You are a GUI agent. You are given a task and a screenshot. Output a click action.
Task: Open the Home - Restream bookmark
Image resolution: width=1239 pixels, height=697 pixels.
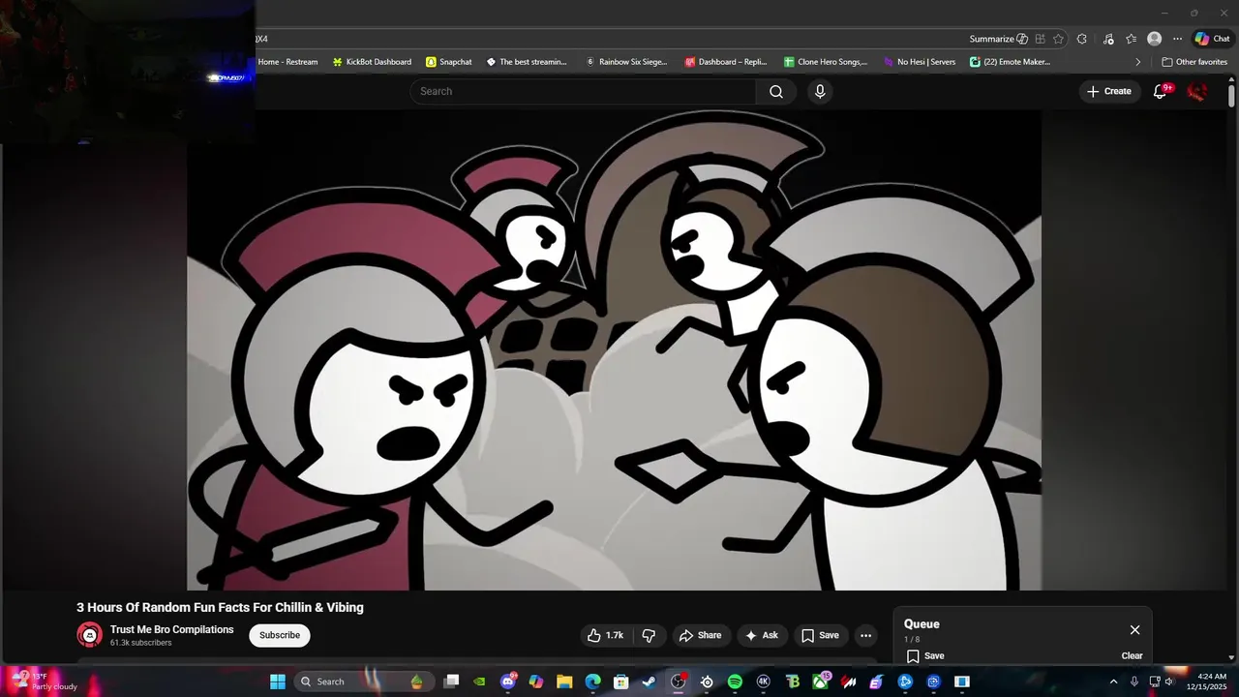click(287, 62)
